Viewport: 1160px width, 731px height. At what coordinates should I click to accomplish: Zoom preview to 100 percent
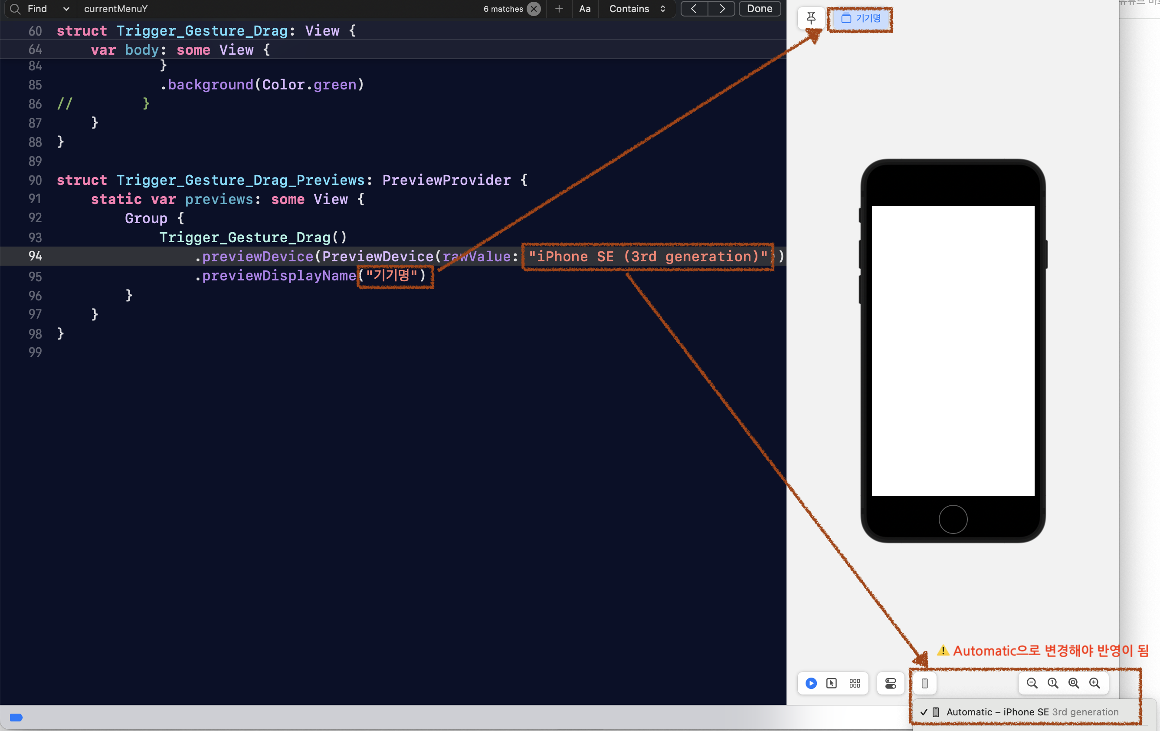(1052, 683)
